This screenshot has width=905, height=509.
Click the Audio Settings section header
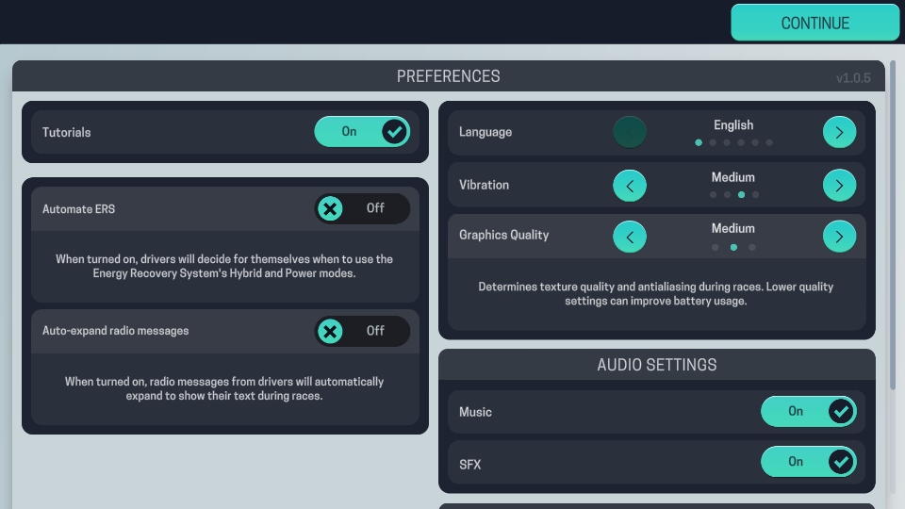point(656,365)
